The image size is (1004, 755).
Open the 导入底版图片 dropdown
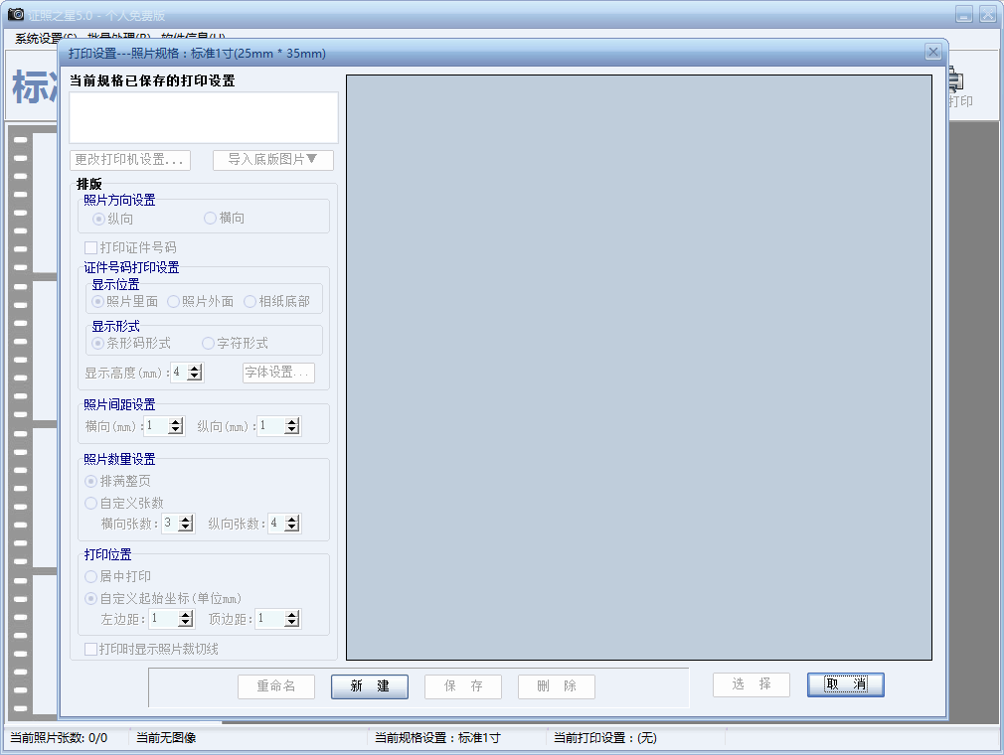pos(272,160)
